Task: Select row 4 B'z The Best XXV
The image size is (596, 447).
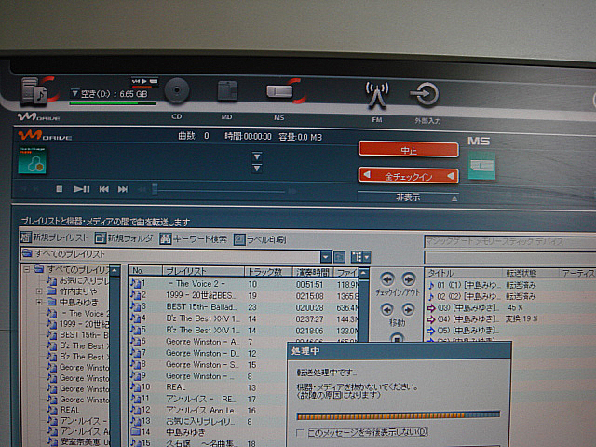Action: tap(243, 318)
